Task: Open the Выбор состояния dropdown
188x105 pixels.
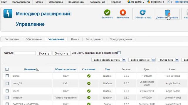Action: pos(142,60)
